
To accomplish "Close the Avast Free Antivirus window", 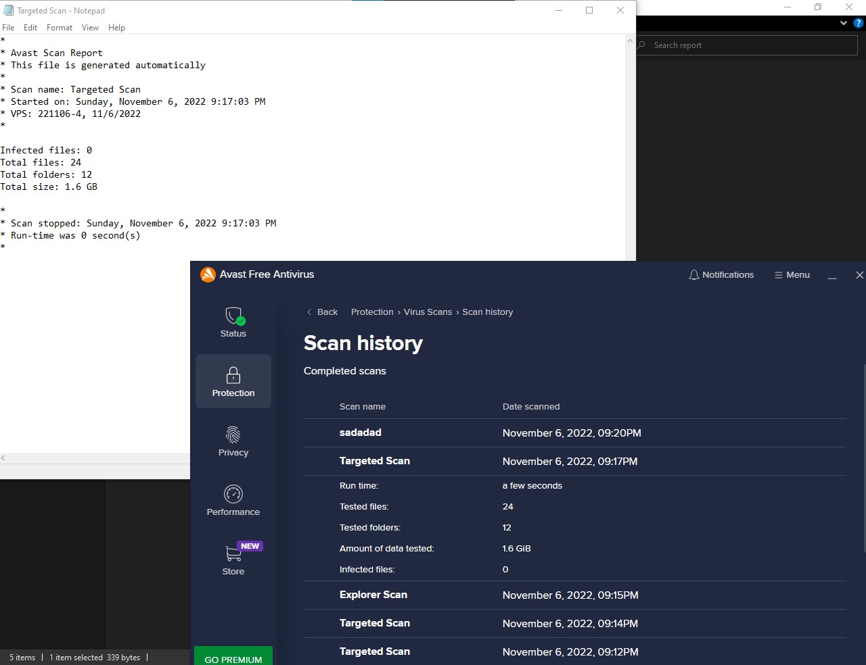I will (x=859, y=275).
